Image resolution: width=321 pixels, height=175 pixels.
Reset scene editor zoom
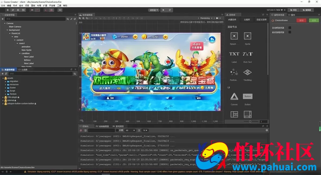point(87,18)
